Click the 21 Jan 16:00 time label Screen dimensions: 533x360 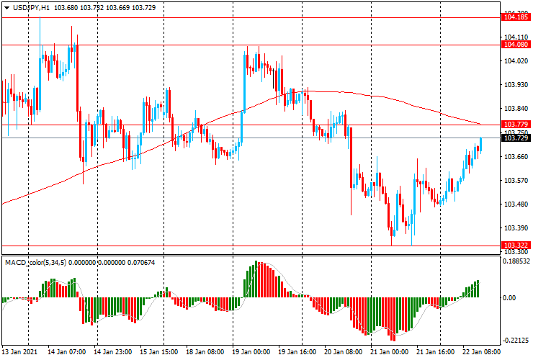coord(436,351)
